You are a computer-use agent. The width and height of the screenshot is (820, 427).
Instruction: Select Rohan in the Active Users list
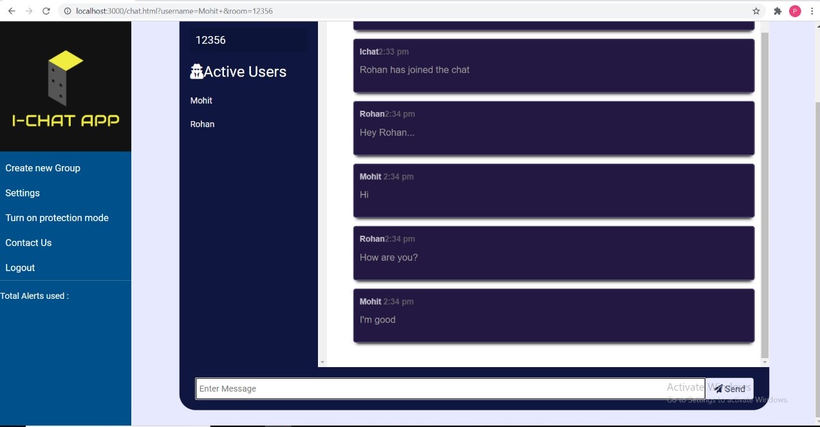202,124
